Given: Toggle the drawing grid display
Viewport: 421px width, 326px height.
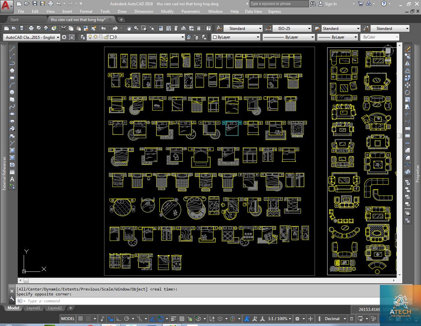Looking at the screenshot, I should (81, 318).
